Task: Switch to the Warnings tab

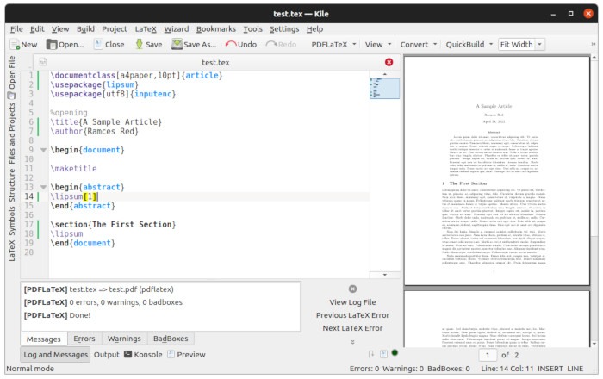Action: [x=124, y=339]
